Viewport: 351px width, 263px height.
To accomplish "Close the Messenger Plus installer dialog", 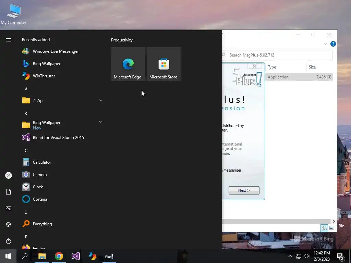I will [255, 66].
